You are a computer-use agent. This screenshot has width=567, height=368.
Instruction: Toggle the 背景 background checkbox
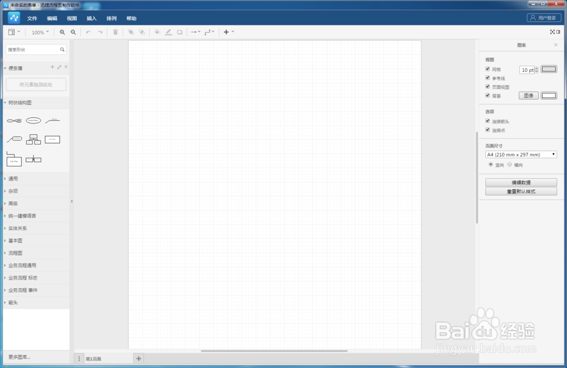(488, 95)
